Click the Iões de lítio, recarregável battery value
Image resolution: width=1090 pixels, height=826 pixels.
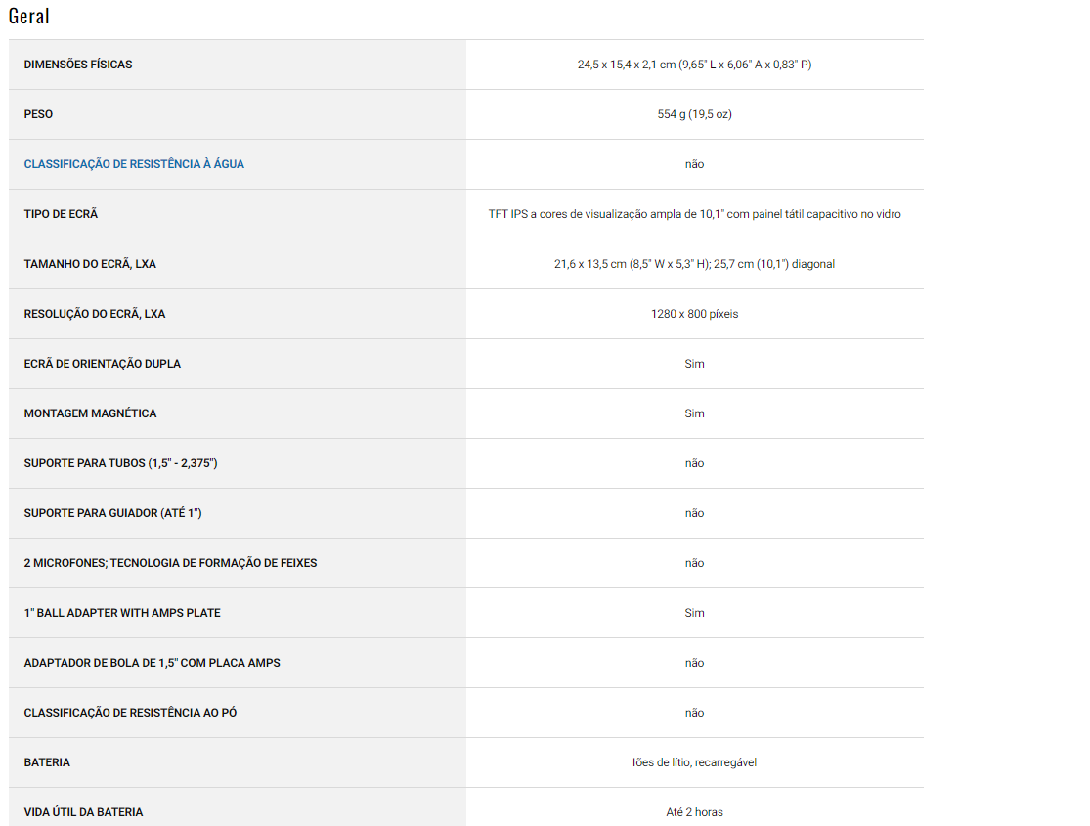[694, 762]
